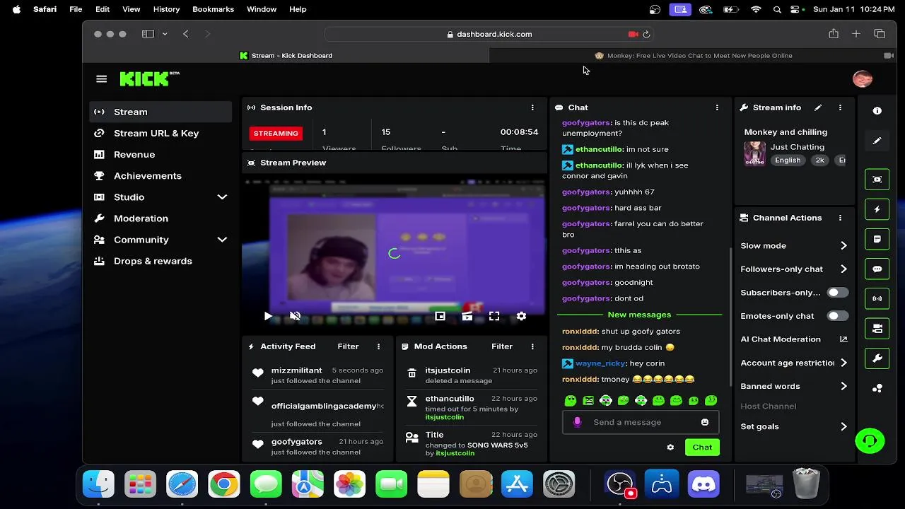
Task: Open Mod Actions Filter dropdown
Action: (502, 346)
